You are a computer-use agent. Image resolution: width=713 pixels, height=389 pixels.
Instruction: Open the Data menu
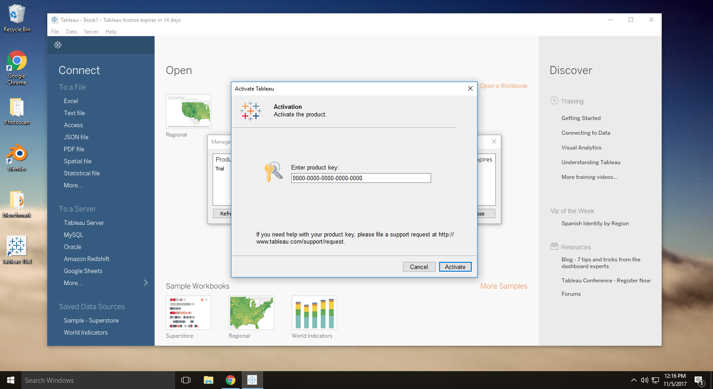pyautogui.click(x=71, y=32)
